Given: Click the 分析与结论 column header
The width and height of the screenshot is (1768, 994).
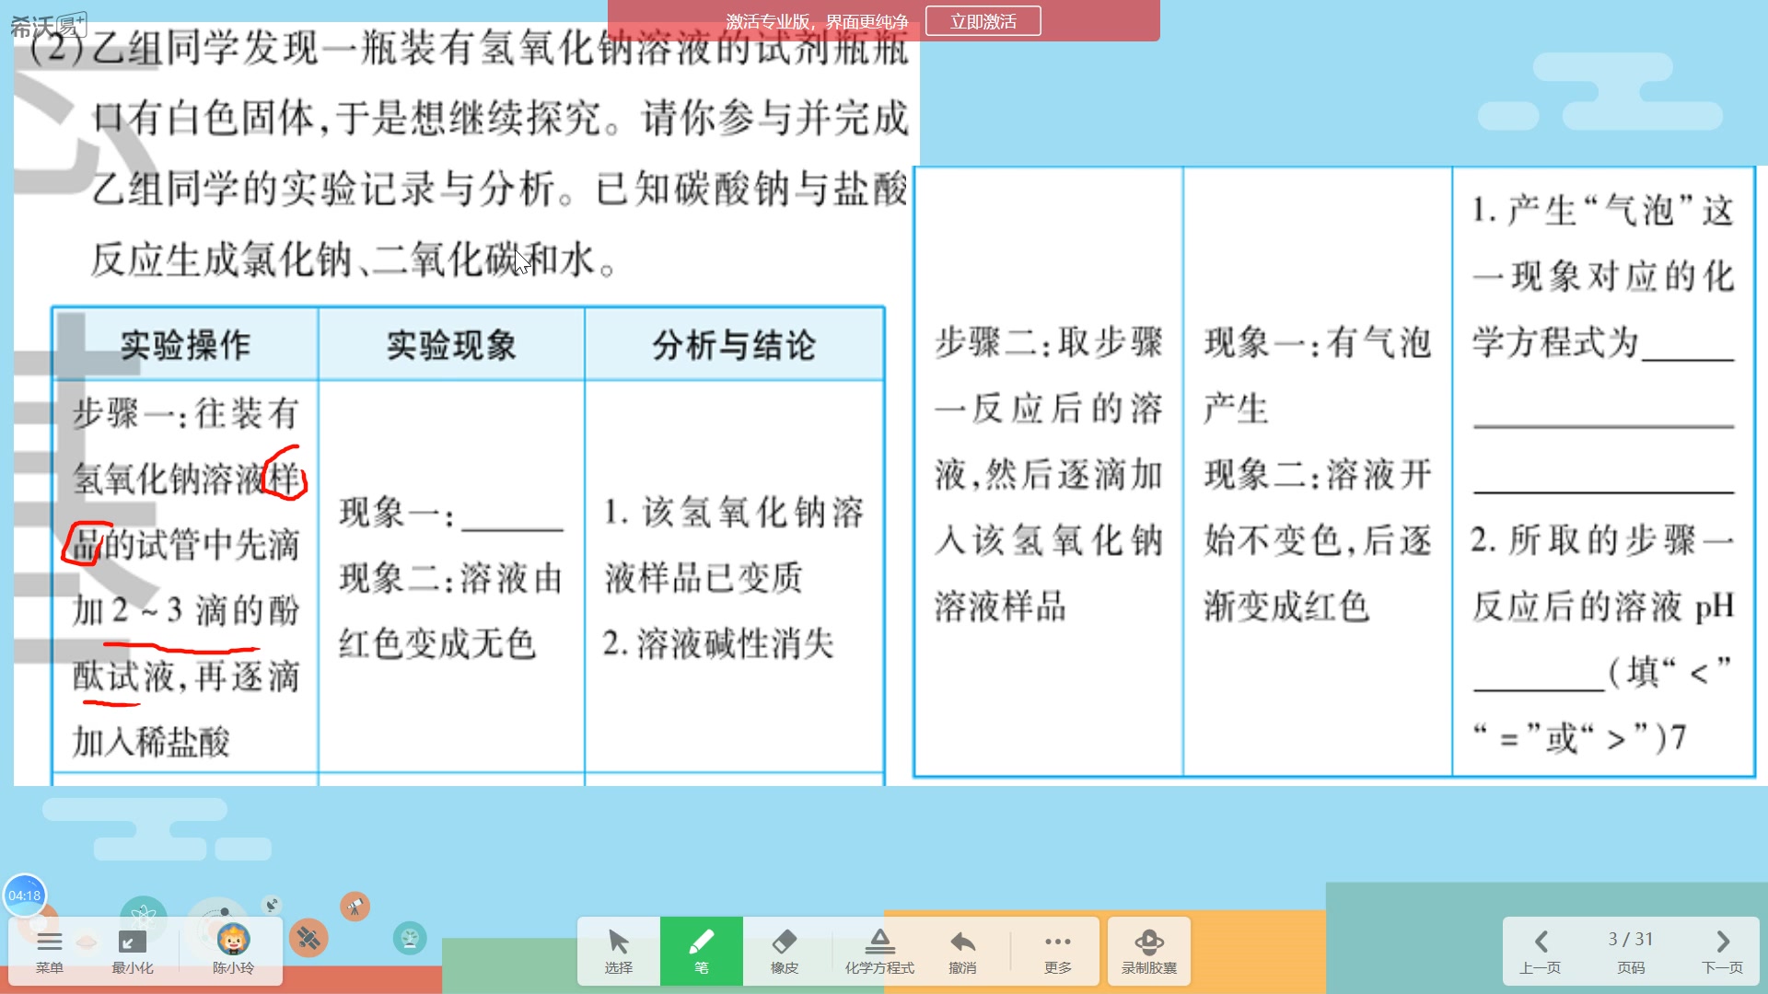Looking at the screenshot, I should (734, 345).
